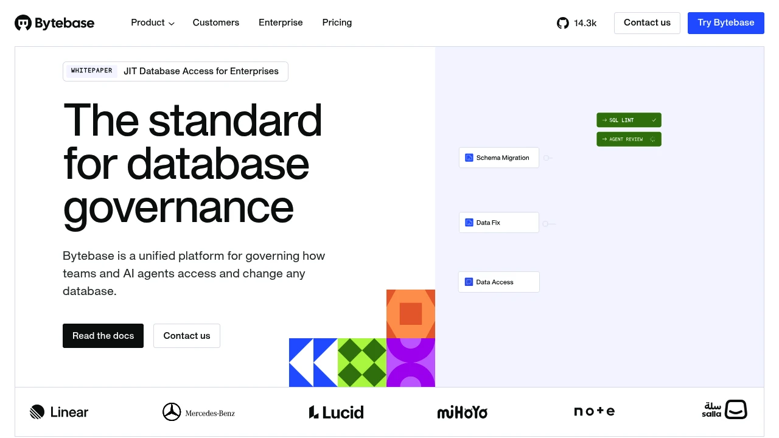This screenshot has width=779, height=438.
Task: Click the Read the docs button
Action: point(103,336)
